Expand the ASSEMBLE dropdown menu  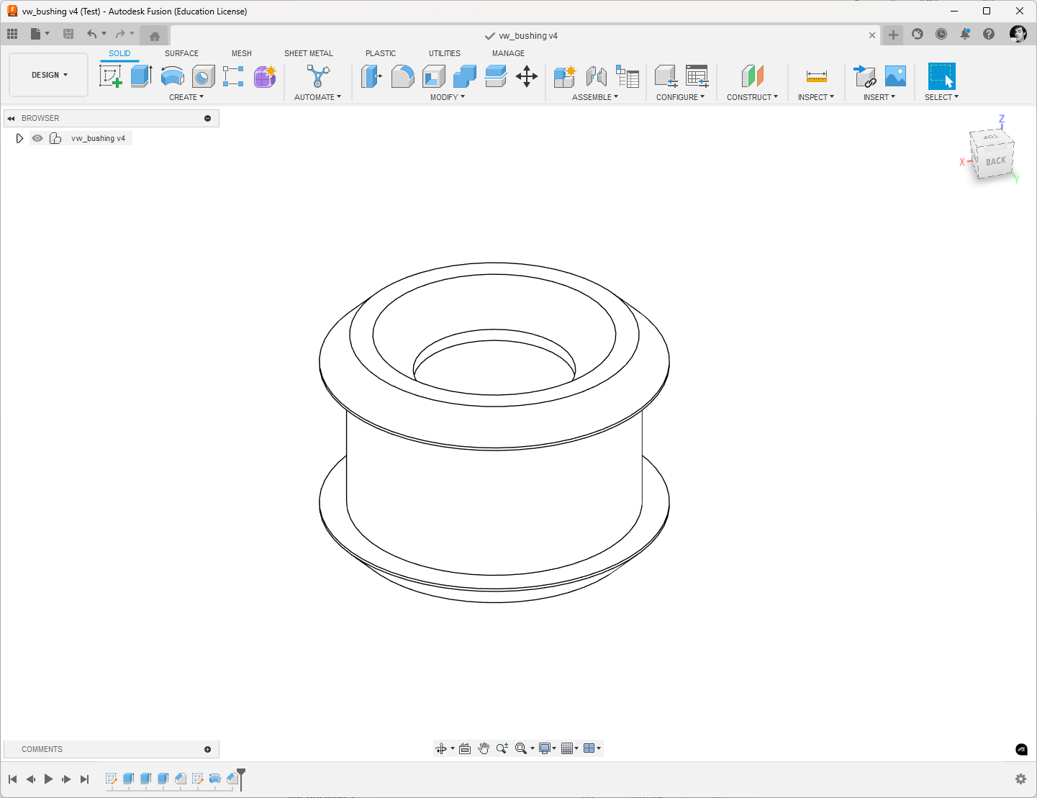(595, 97)
